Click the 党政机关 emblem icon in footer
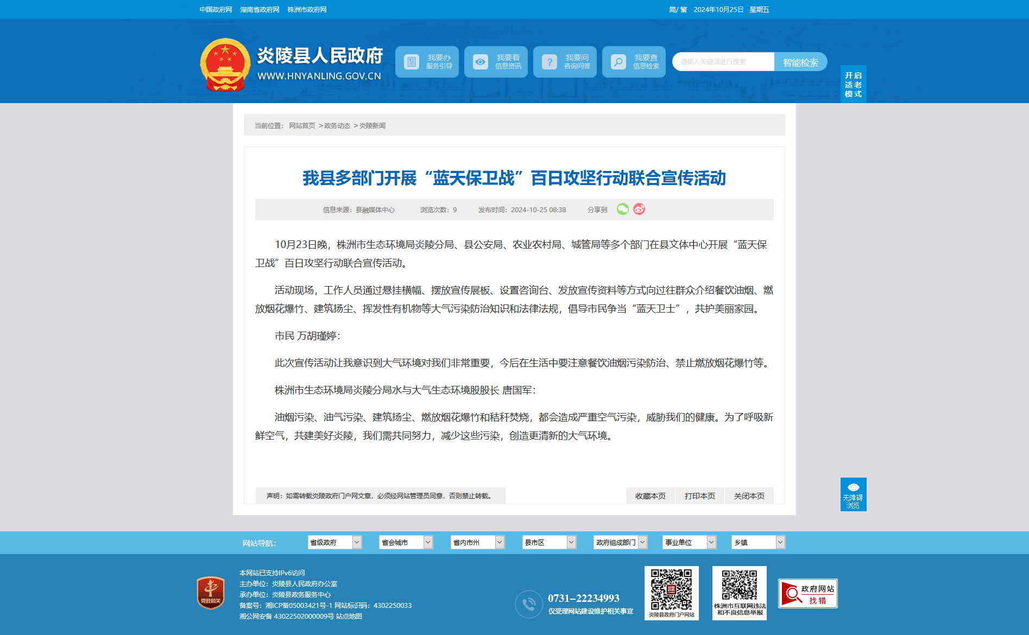The width and height of the screenshot is (1029, 635). click(x=211, y=593)
